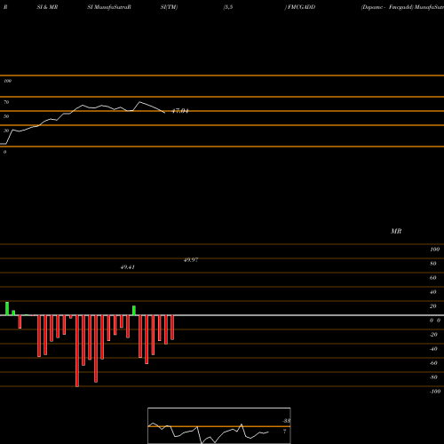Screen dimensions: 444x444
Task: Click the 80 label on MR axis
Action: pyautogui.click(x=433, y=264)
